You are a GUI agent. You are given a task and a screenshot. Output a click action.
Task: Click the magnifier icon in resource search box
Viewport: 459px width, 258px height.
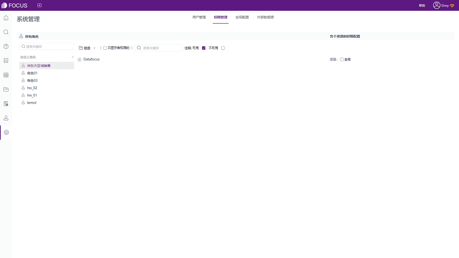point(139,48)
